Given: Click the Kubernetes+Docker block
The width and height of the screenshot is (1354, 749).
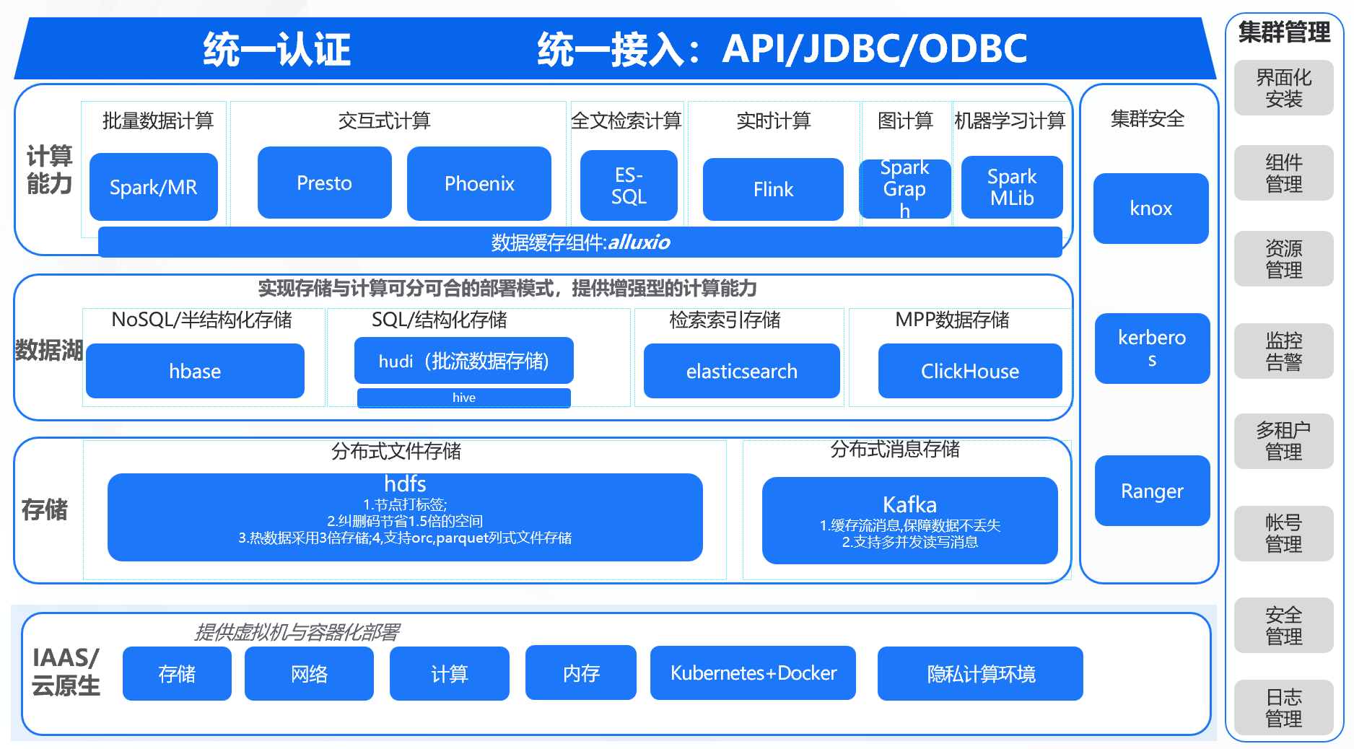Looking at the screenshot, I should point(753,673).
